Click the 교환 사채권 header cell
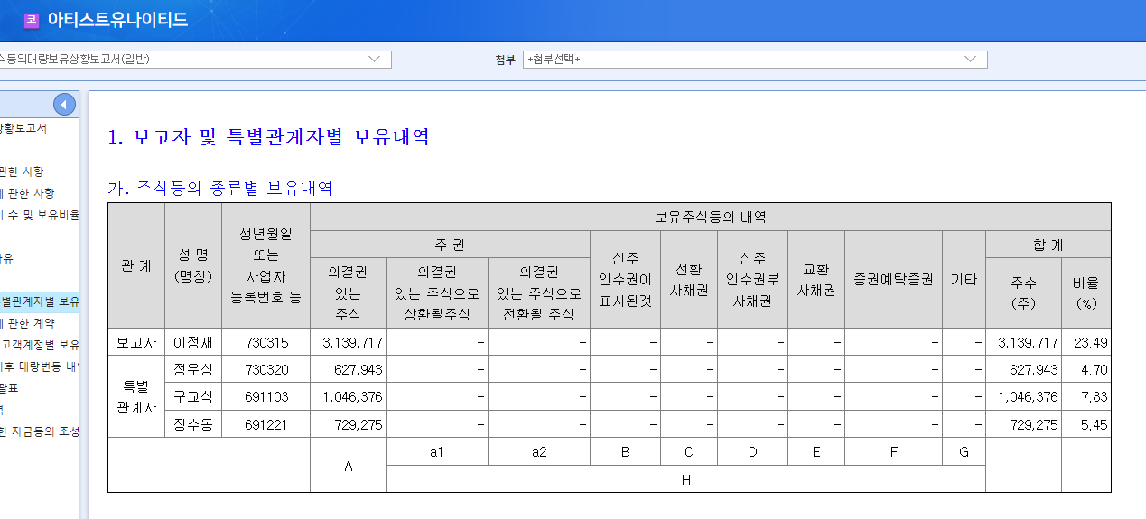 [816, 280]
